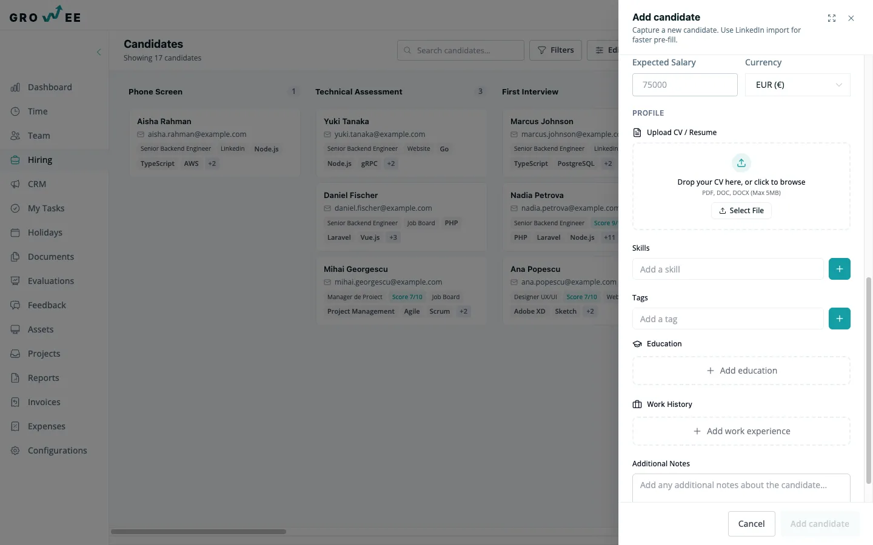Click the Evaluations sidebar icon
The image size is (873, 545).
15,281
